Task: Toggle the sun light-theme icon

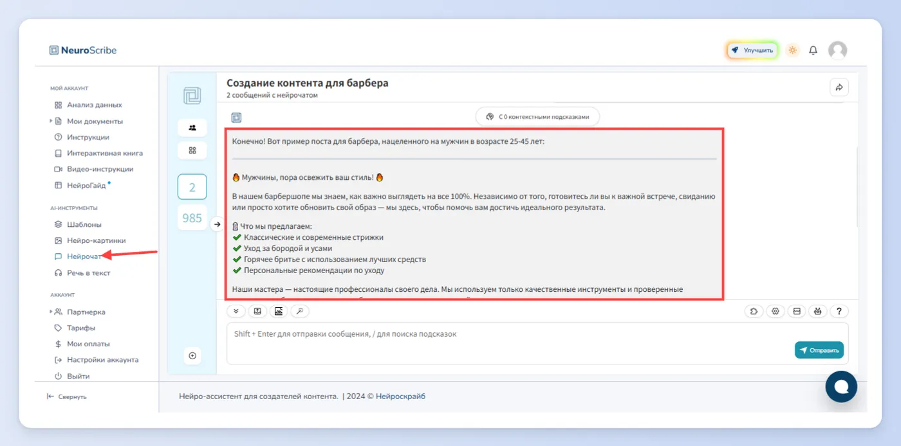Action: click(x=793, y=50)
